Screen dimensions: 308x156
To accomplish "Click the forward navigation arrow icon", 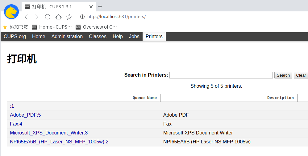I will click(x=37, y=17).
